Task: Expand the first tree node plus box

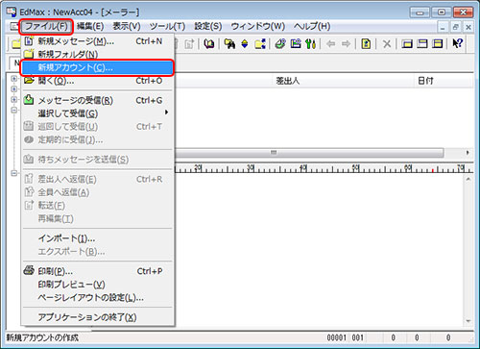Action: click(x=14, y=79)
